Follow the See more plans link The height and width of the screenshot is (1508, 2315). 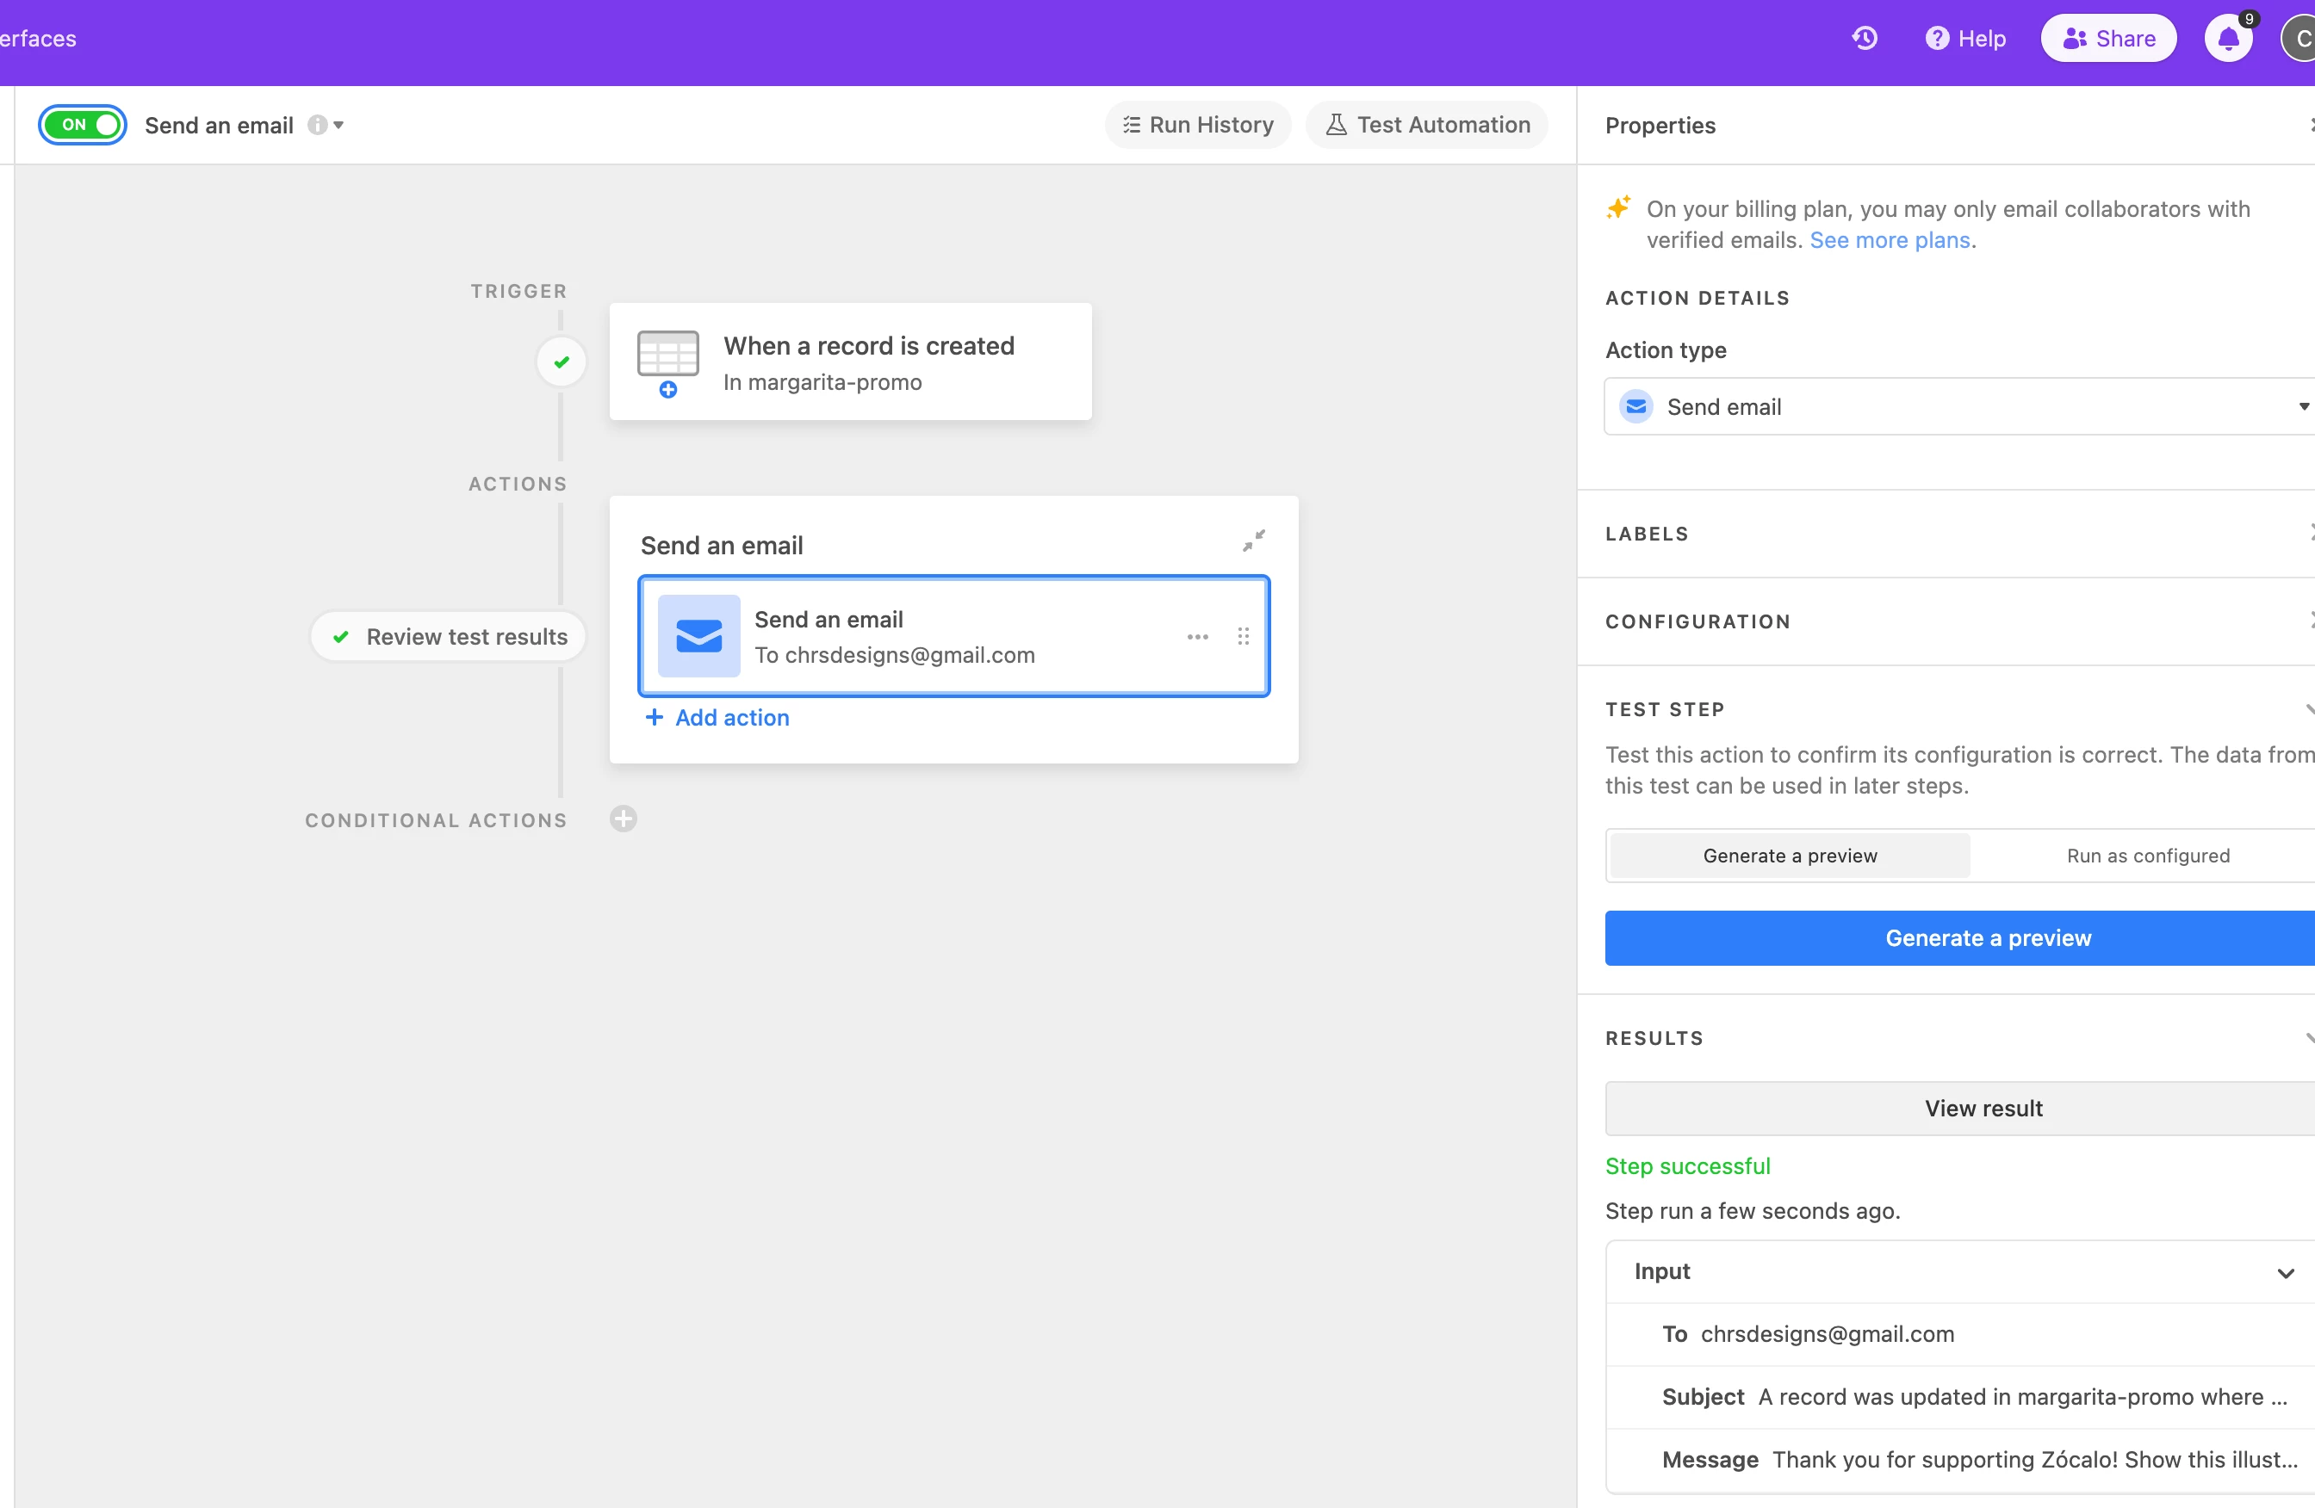coord(1889,240)
